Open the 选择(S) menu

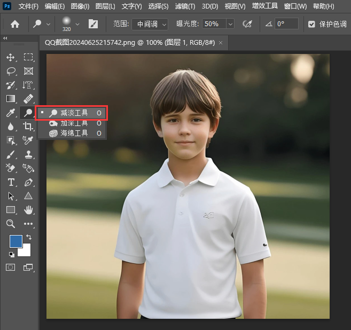click(158, 6)
